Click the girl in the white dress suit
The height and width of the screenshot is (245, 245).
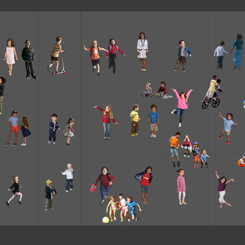coord(142,51)
